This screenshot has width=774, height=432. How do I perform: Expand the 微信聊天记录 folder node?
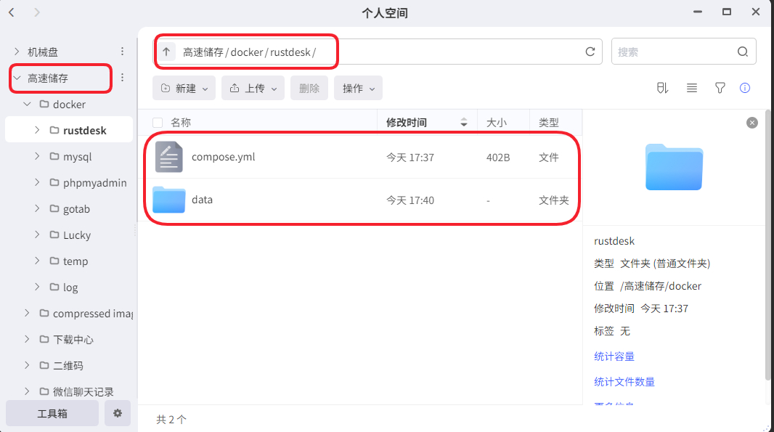[27, 391]
